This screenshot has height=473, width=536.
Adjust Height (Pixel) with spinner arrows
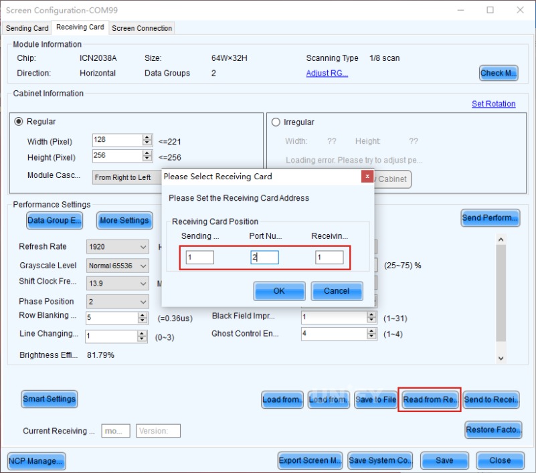tap(147, 155)
